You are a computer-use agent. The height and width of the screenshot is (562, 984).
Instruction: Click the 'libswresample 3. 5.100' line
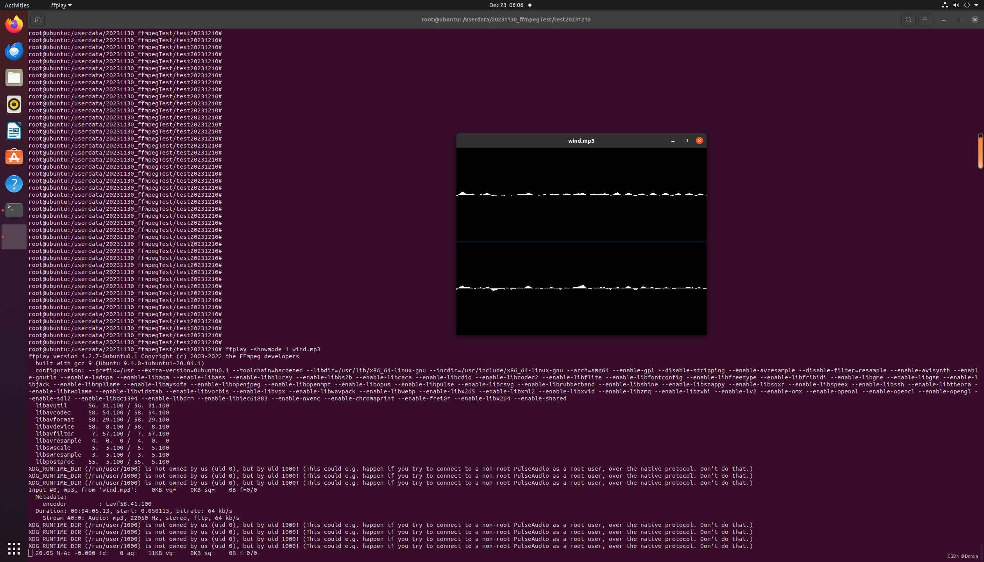pos(102,455)
